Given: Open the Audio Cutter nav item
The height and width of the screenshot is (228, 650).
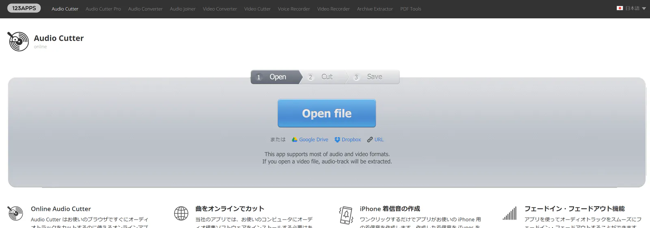Looking at the screenshot, I should point(65,9).
